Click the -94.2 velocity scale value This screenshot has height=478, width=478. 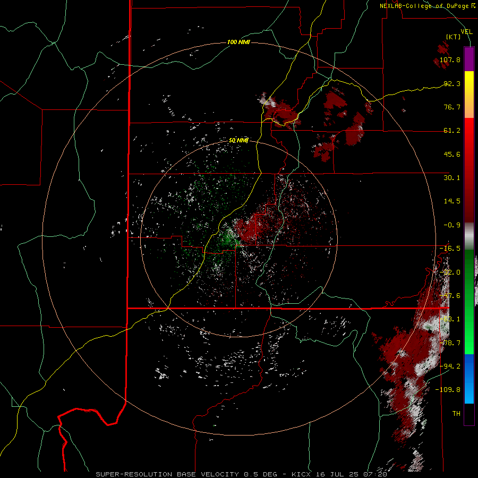click(450, 366)
